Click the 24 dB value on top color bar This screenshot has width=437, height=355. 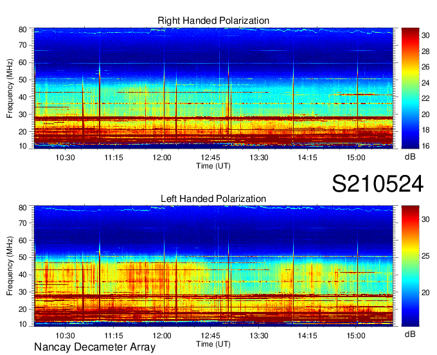[425, 83]
